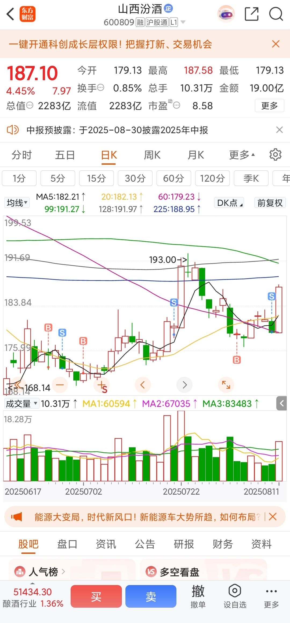Switch to 月K chart tab
The height and width of the screenshot is (623, 290).
(196, 155)
